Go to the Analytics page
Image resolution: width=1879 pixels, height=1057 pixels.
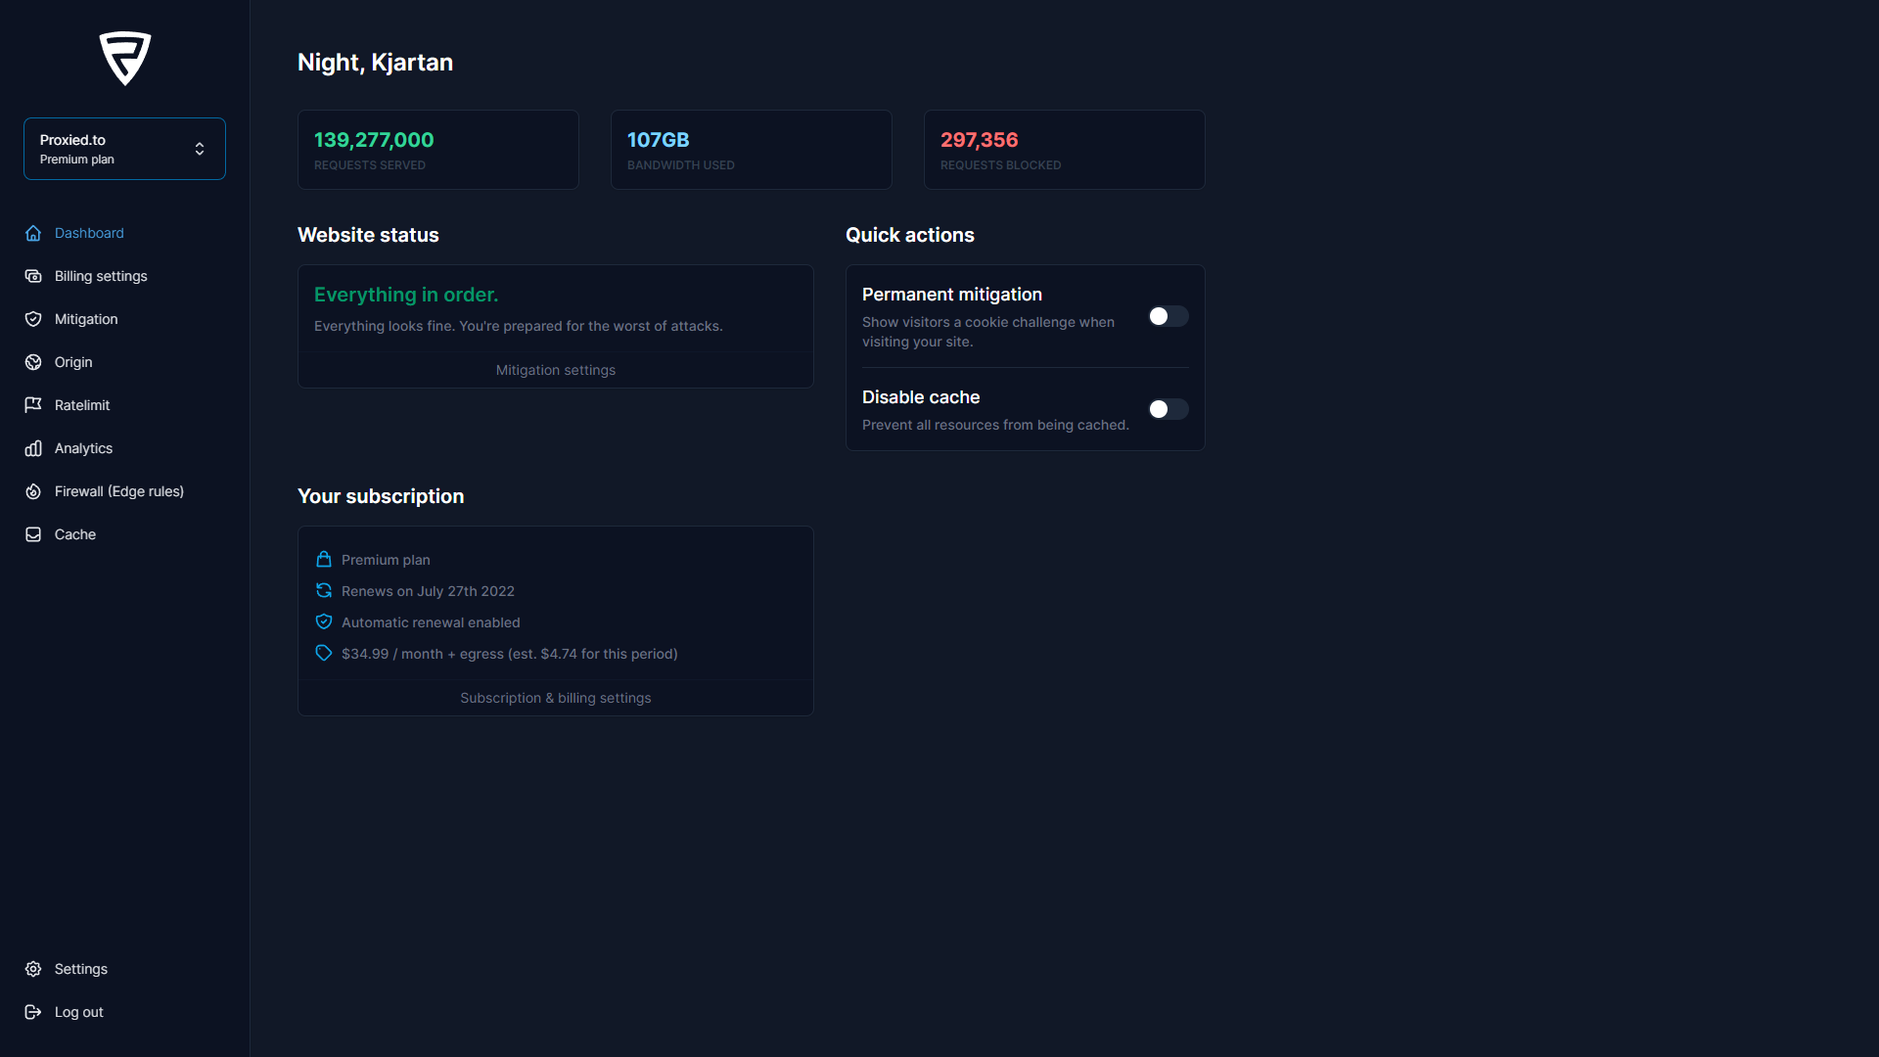coord(83,448)
